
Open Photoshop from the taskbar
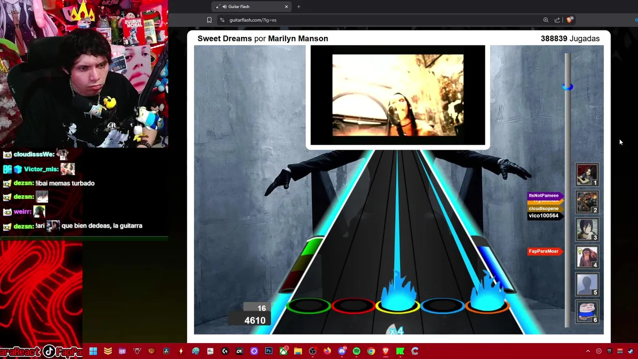click(269, 351)
